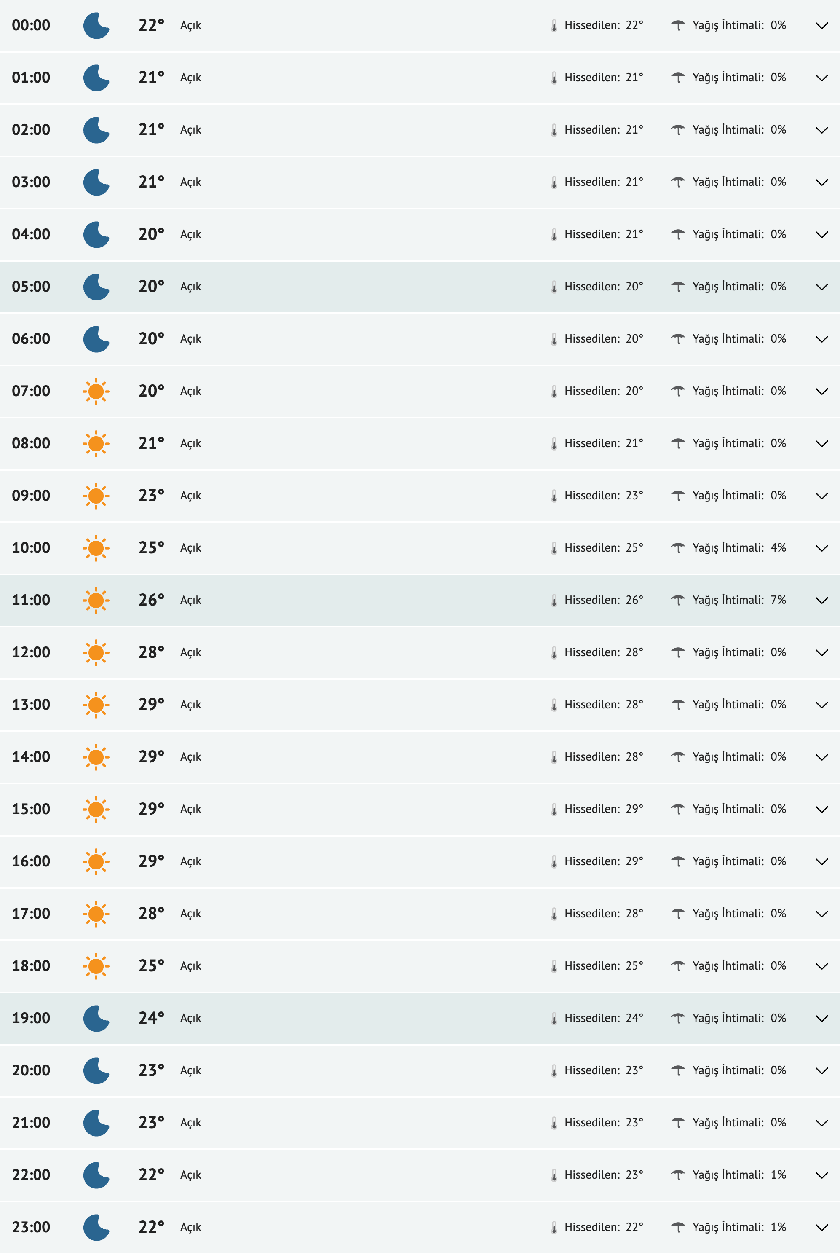Screen dimensions: 840x1255
Task: Click the sun icon at 16:00
Action: tap(96, 861)
